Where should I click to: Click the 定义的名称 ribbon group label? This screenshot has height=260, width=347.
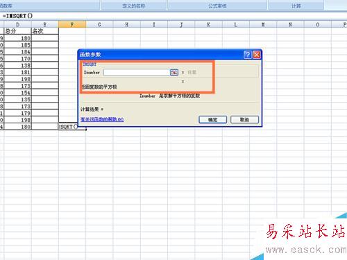click(134, 6)
